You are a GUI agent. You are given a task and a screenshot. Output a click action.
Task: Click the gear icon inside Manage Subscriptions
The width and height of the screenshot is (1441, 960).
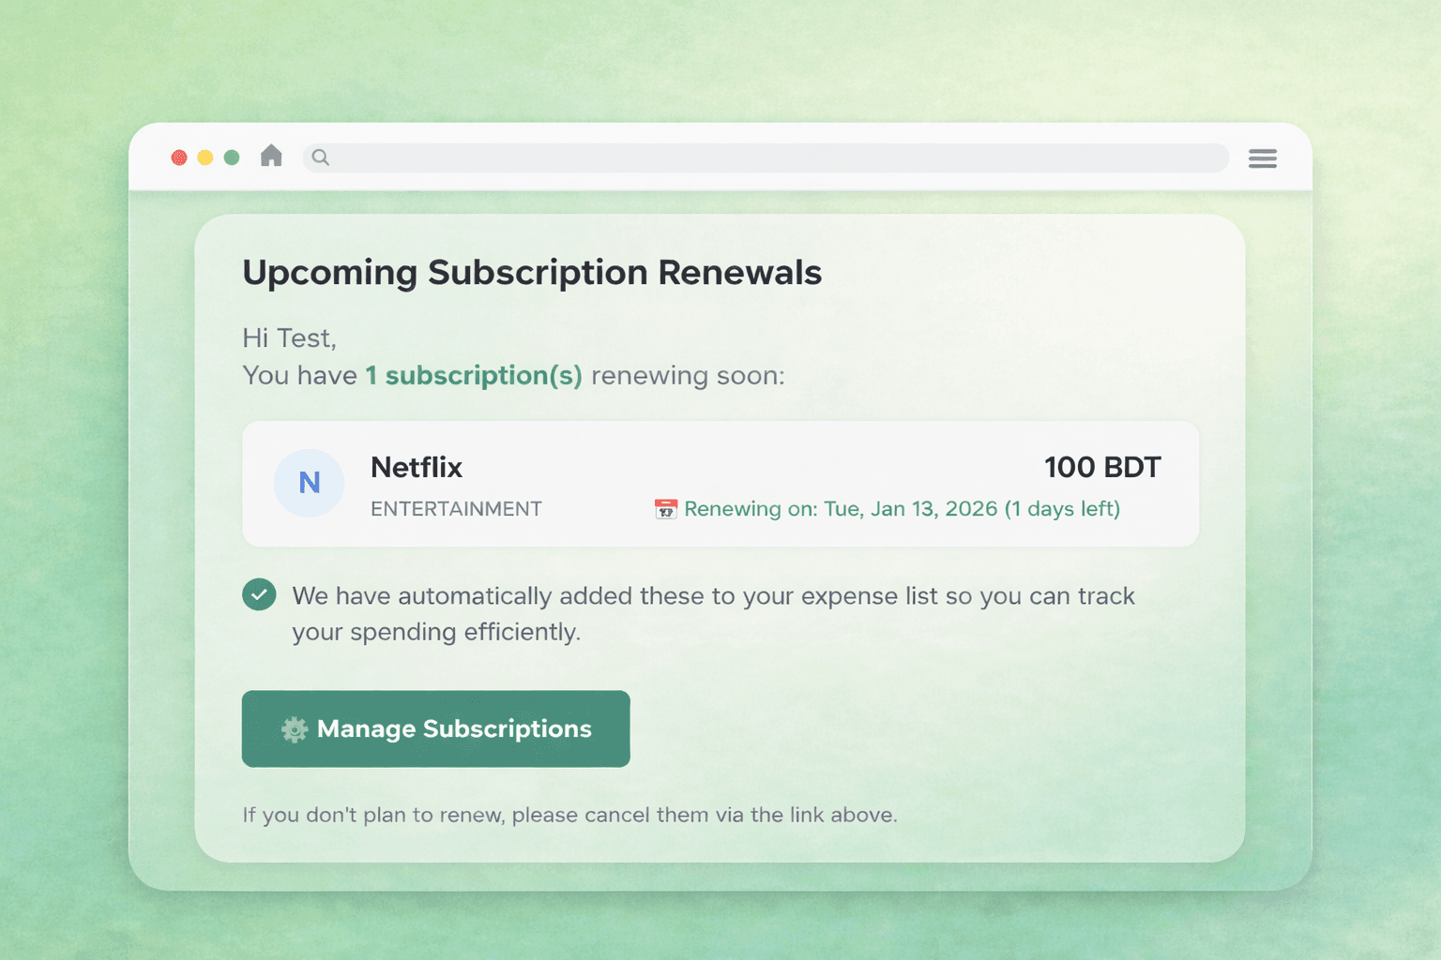click(295, 729)
